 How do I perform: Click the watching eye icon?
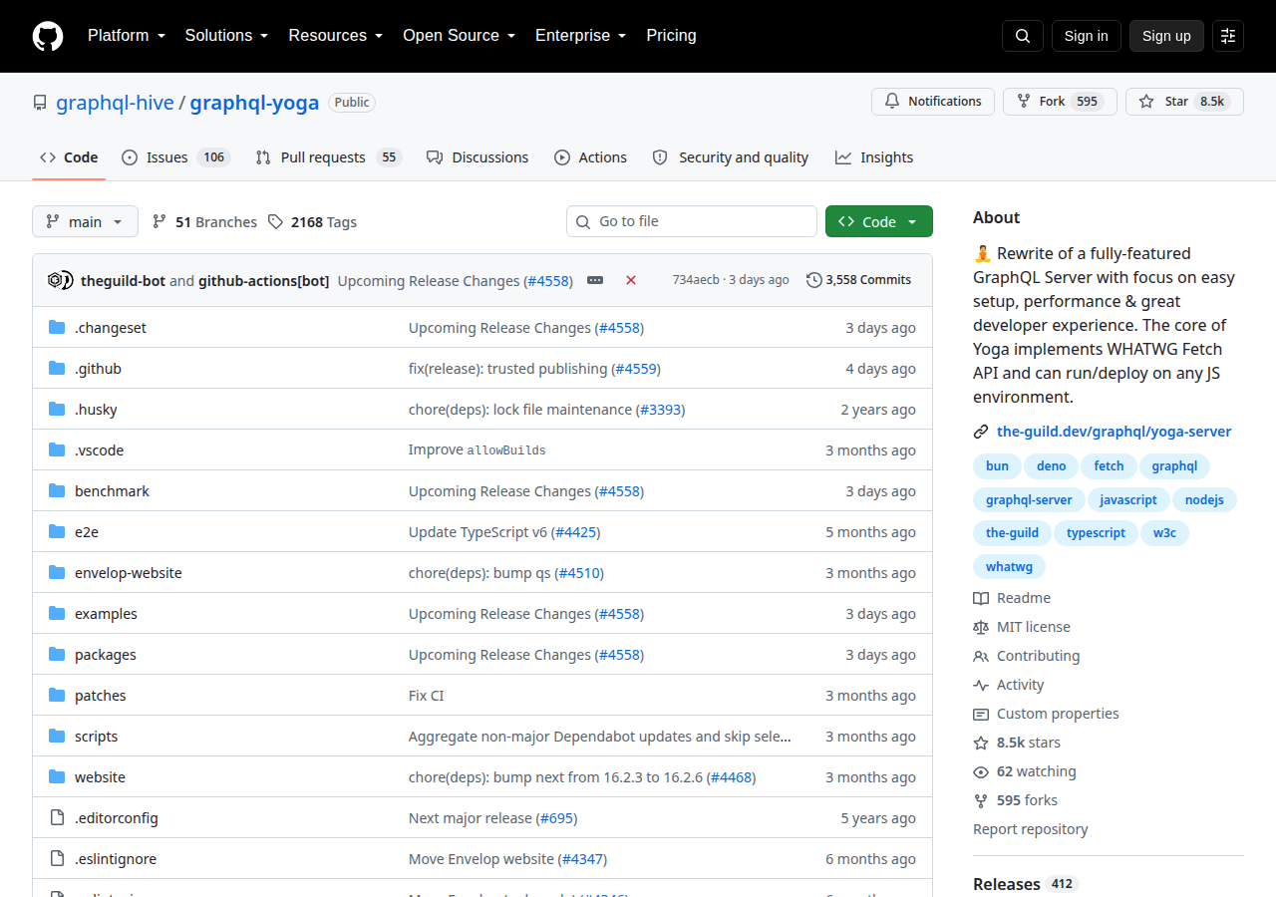[981, 771]
